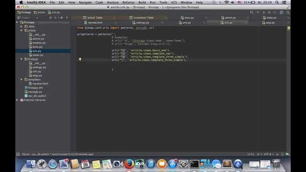Expand External Libraries node
Screen dimensions: 306x172
click(x=17, y=100)
